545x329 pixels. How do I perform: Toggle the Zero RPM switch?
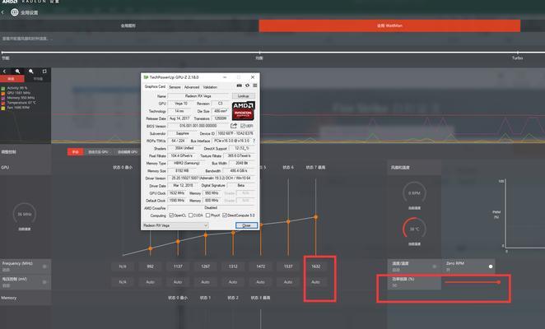coord(490,266)
